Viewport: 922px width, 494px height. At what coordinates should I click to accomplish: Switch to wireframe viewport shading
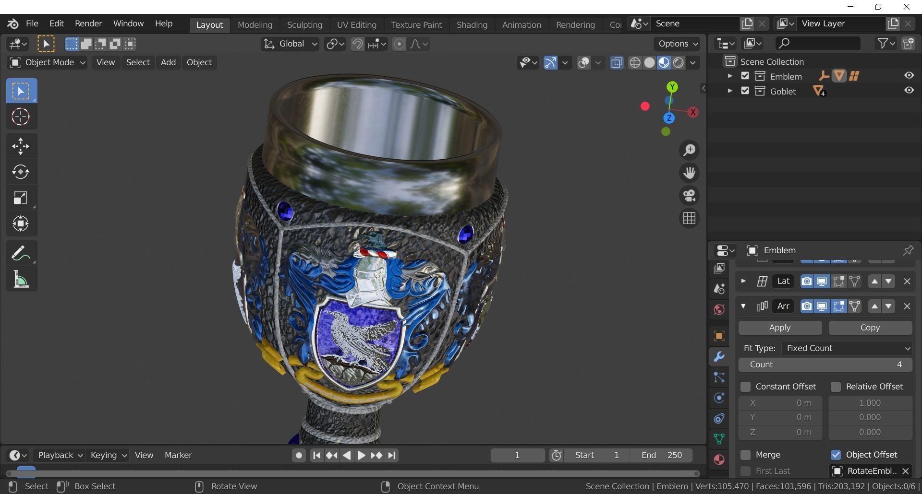tap(635, 63)
